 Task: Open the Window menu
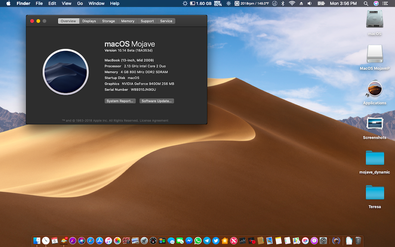coord(96,3)
